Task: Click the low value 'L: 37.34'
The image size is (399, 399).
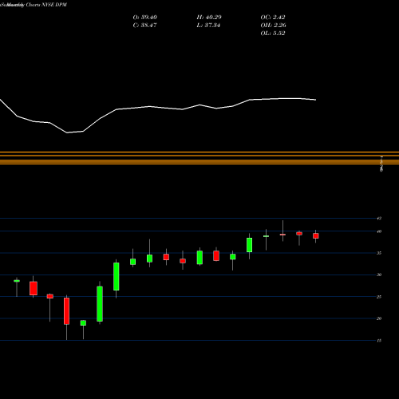Action: [x=208, y=26]
